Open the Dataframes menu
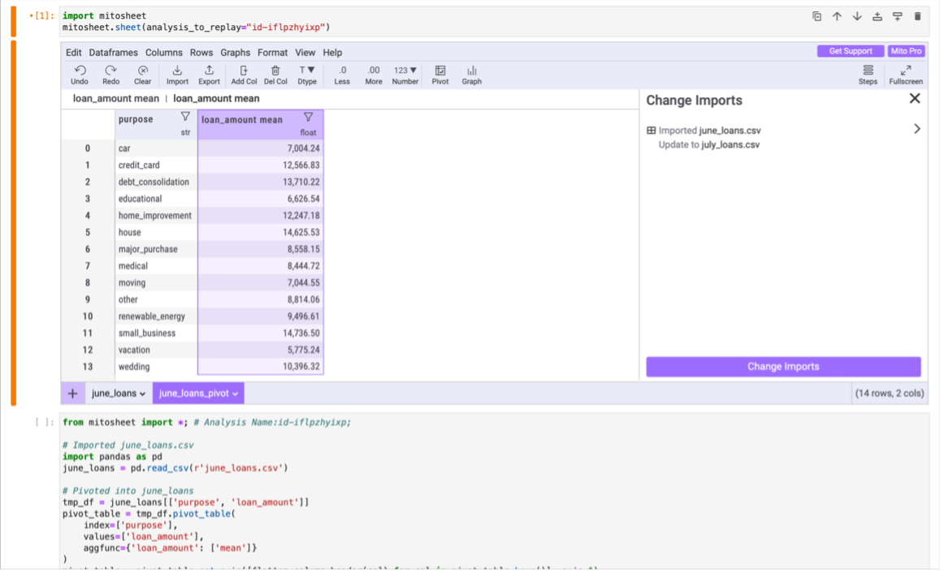Image resolution: width=943 pixels, height=572 pixels. coord(114,53)
